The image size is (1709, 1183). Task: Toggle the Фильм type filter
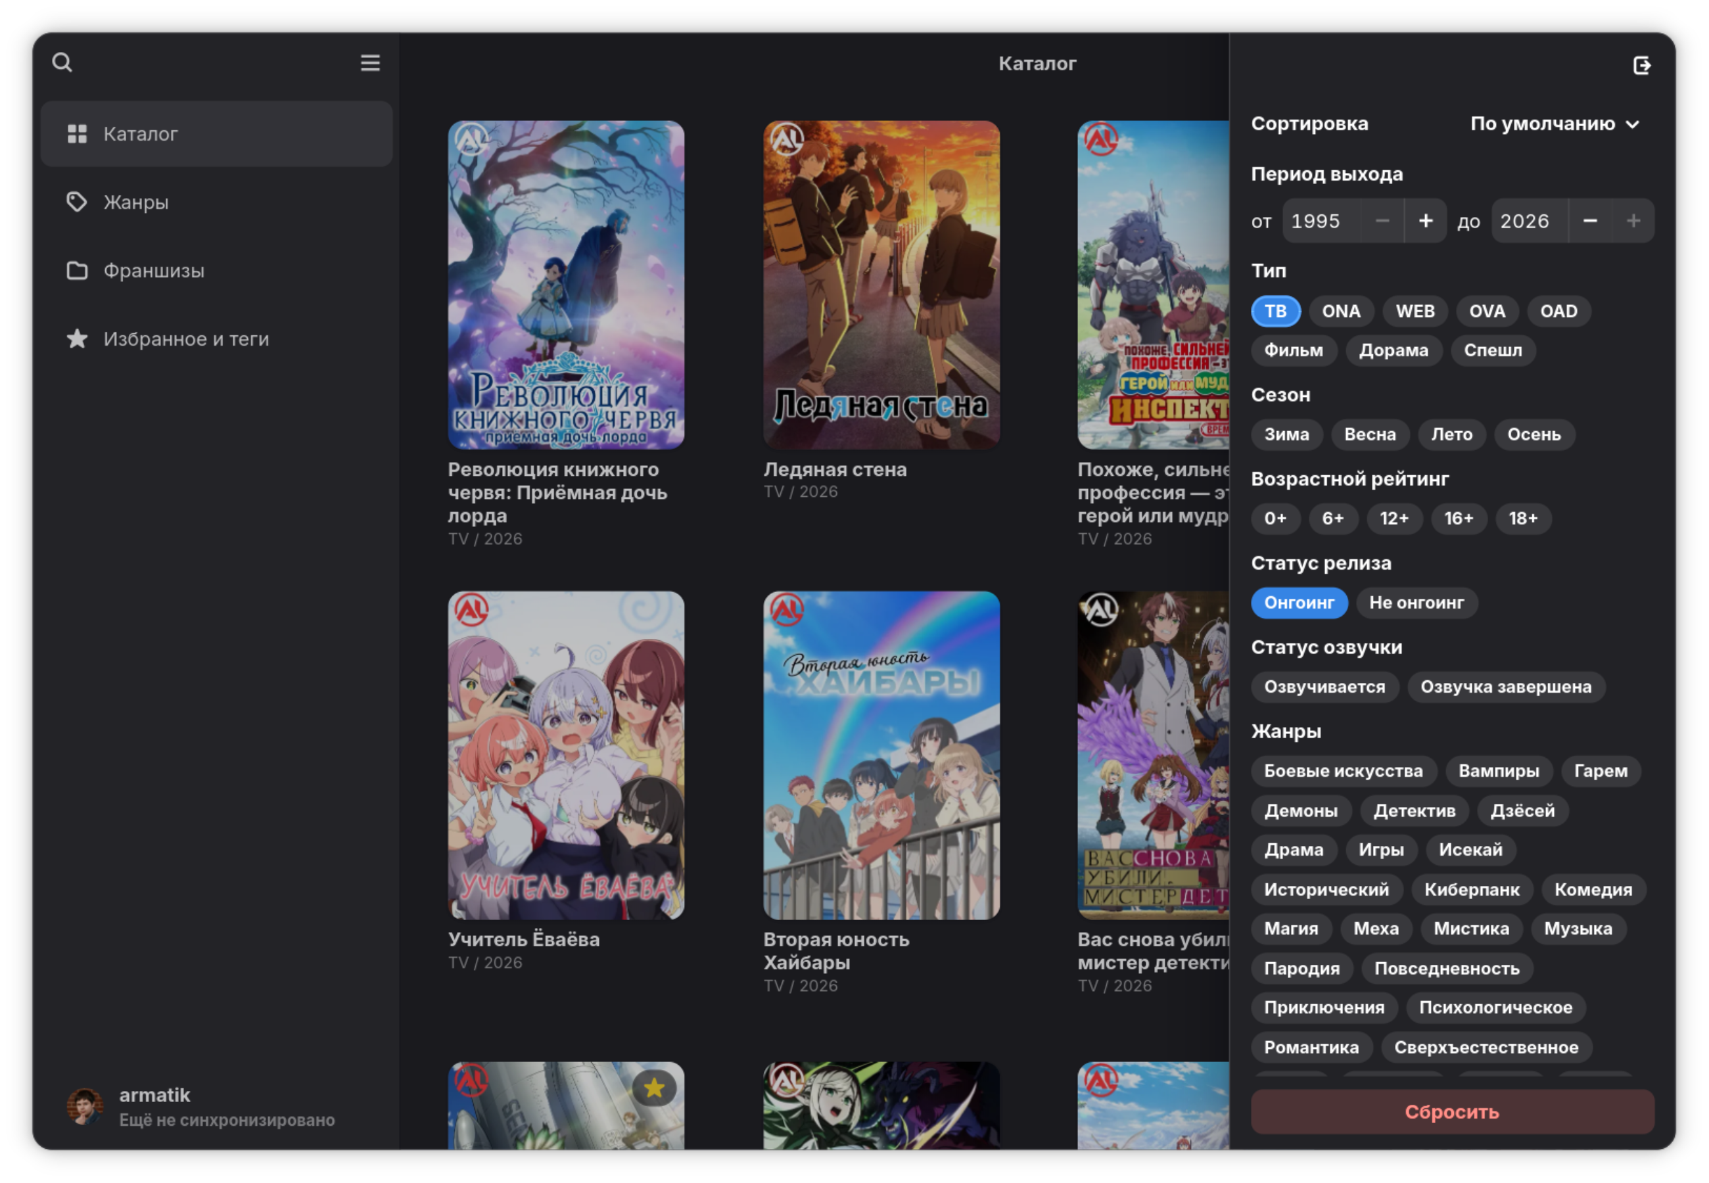pyautogui.click(x=1293, y=350)
